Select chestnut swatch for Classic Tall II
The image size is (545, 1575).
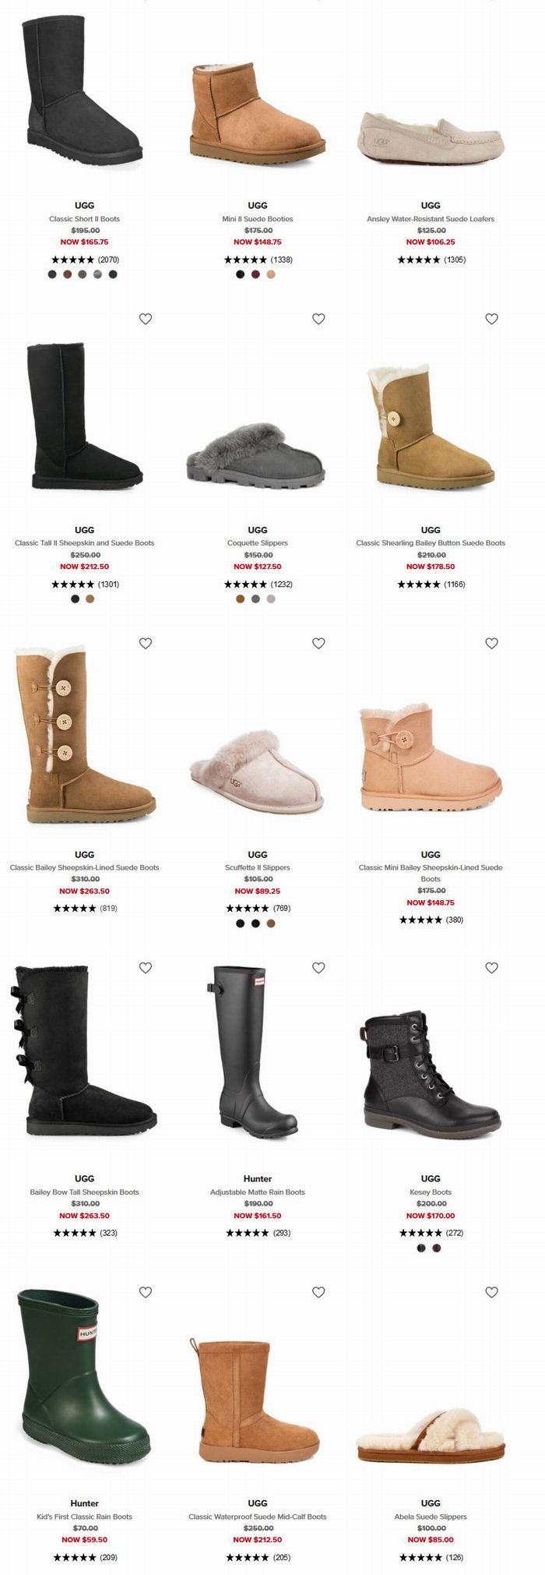point(90,599)
